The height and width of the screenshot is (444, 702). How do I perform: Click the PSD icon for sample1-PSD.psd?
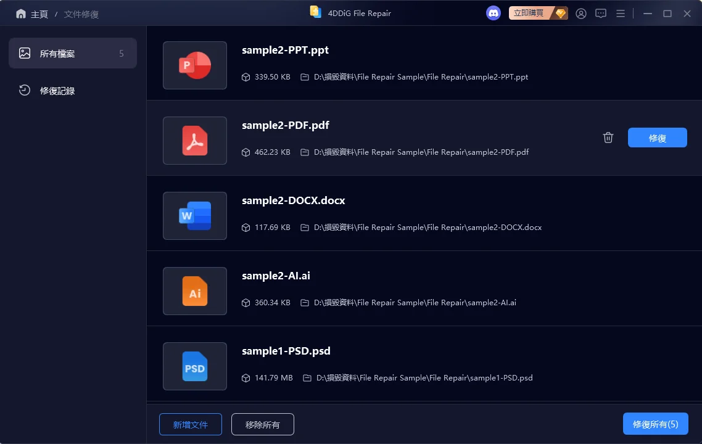tap(195, 366)
